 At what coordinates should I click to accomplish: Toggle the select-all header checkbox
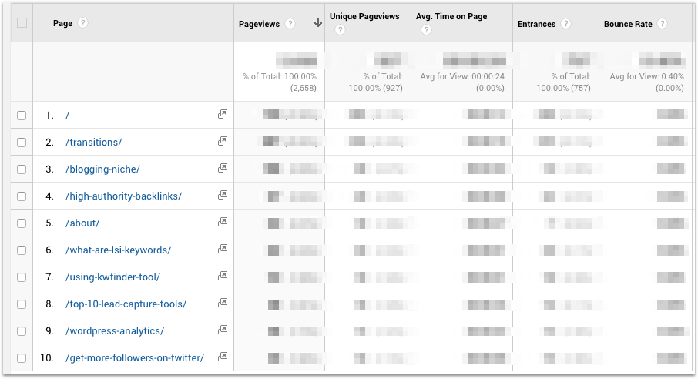(22, 23)
